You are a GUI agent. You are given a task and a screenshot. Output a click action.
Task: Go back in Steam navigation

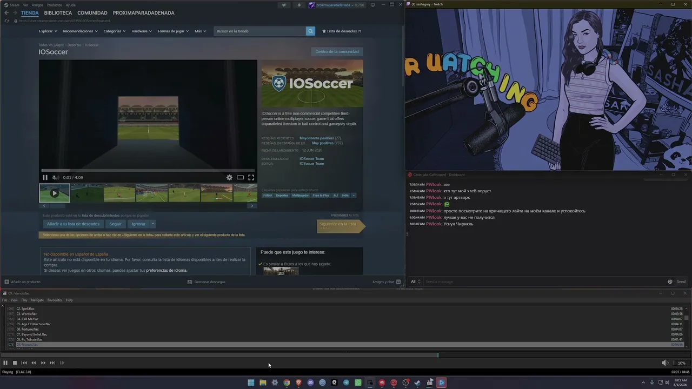click(6, 13)
